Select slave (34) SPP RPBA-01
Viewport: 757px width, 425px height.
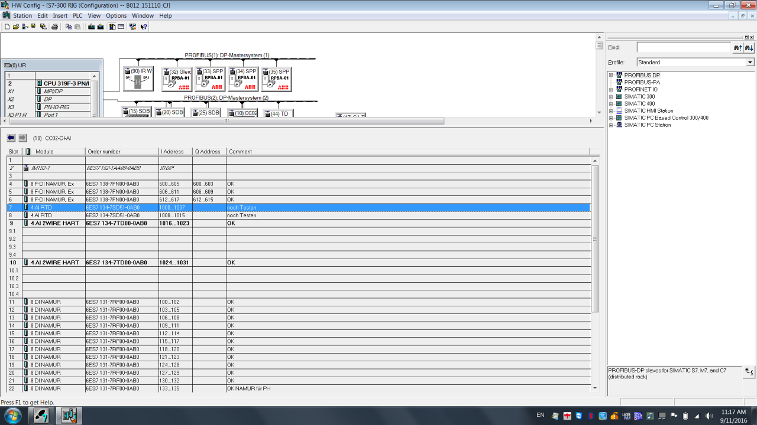coord(243,79)
